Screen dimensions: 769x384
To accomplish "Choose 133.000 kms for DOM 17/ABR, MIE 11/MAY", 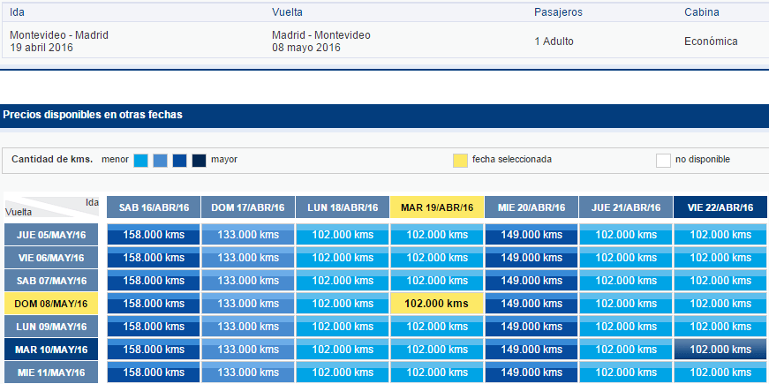I will tap(248, 373).
